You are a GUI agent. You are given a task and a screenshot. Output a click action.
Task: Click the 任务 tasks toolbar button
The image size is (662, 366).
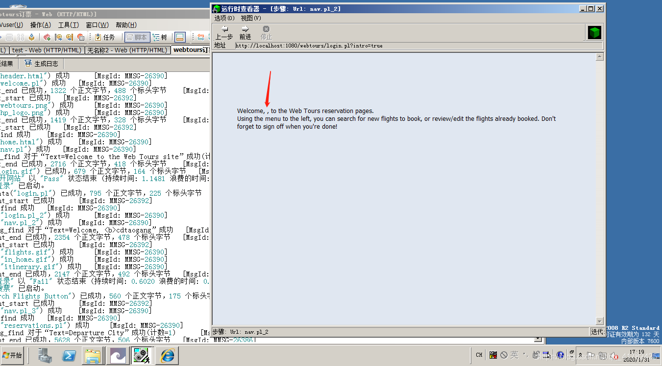tap(105, 37)
